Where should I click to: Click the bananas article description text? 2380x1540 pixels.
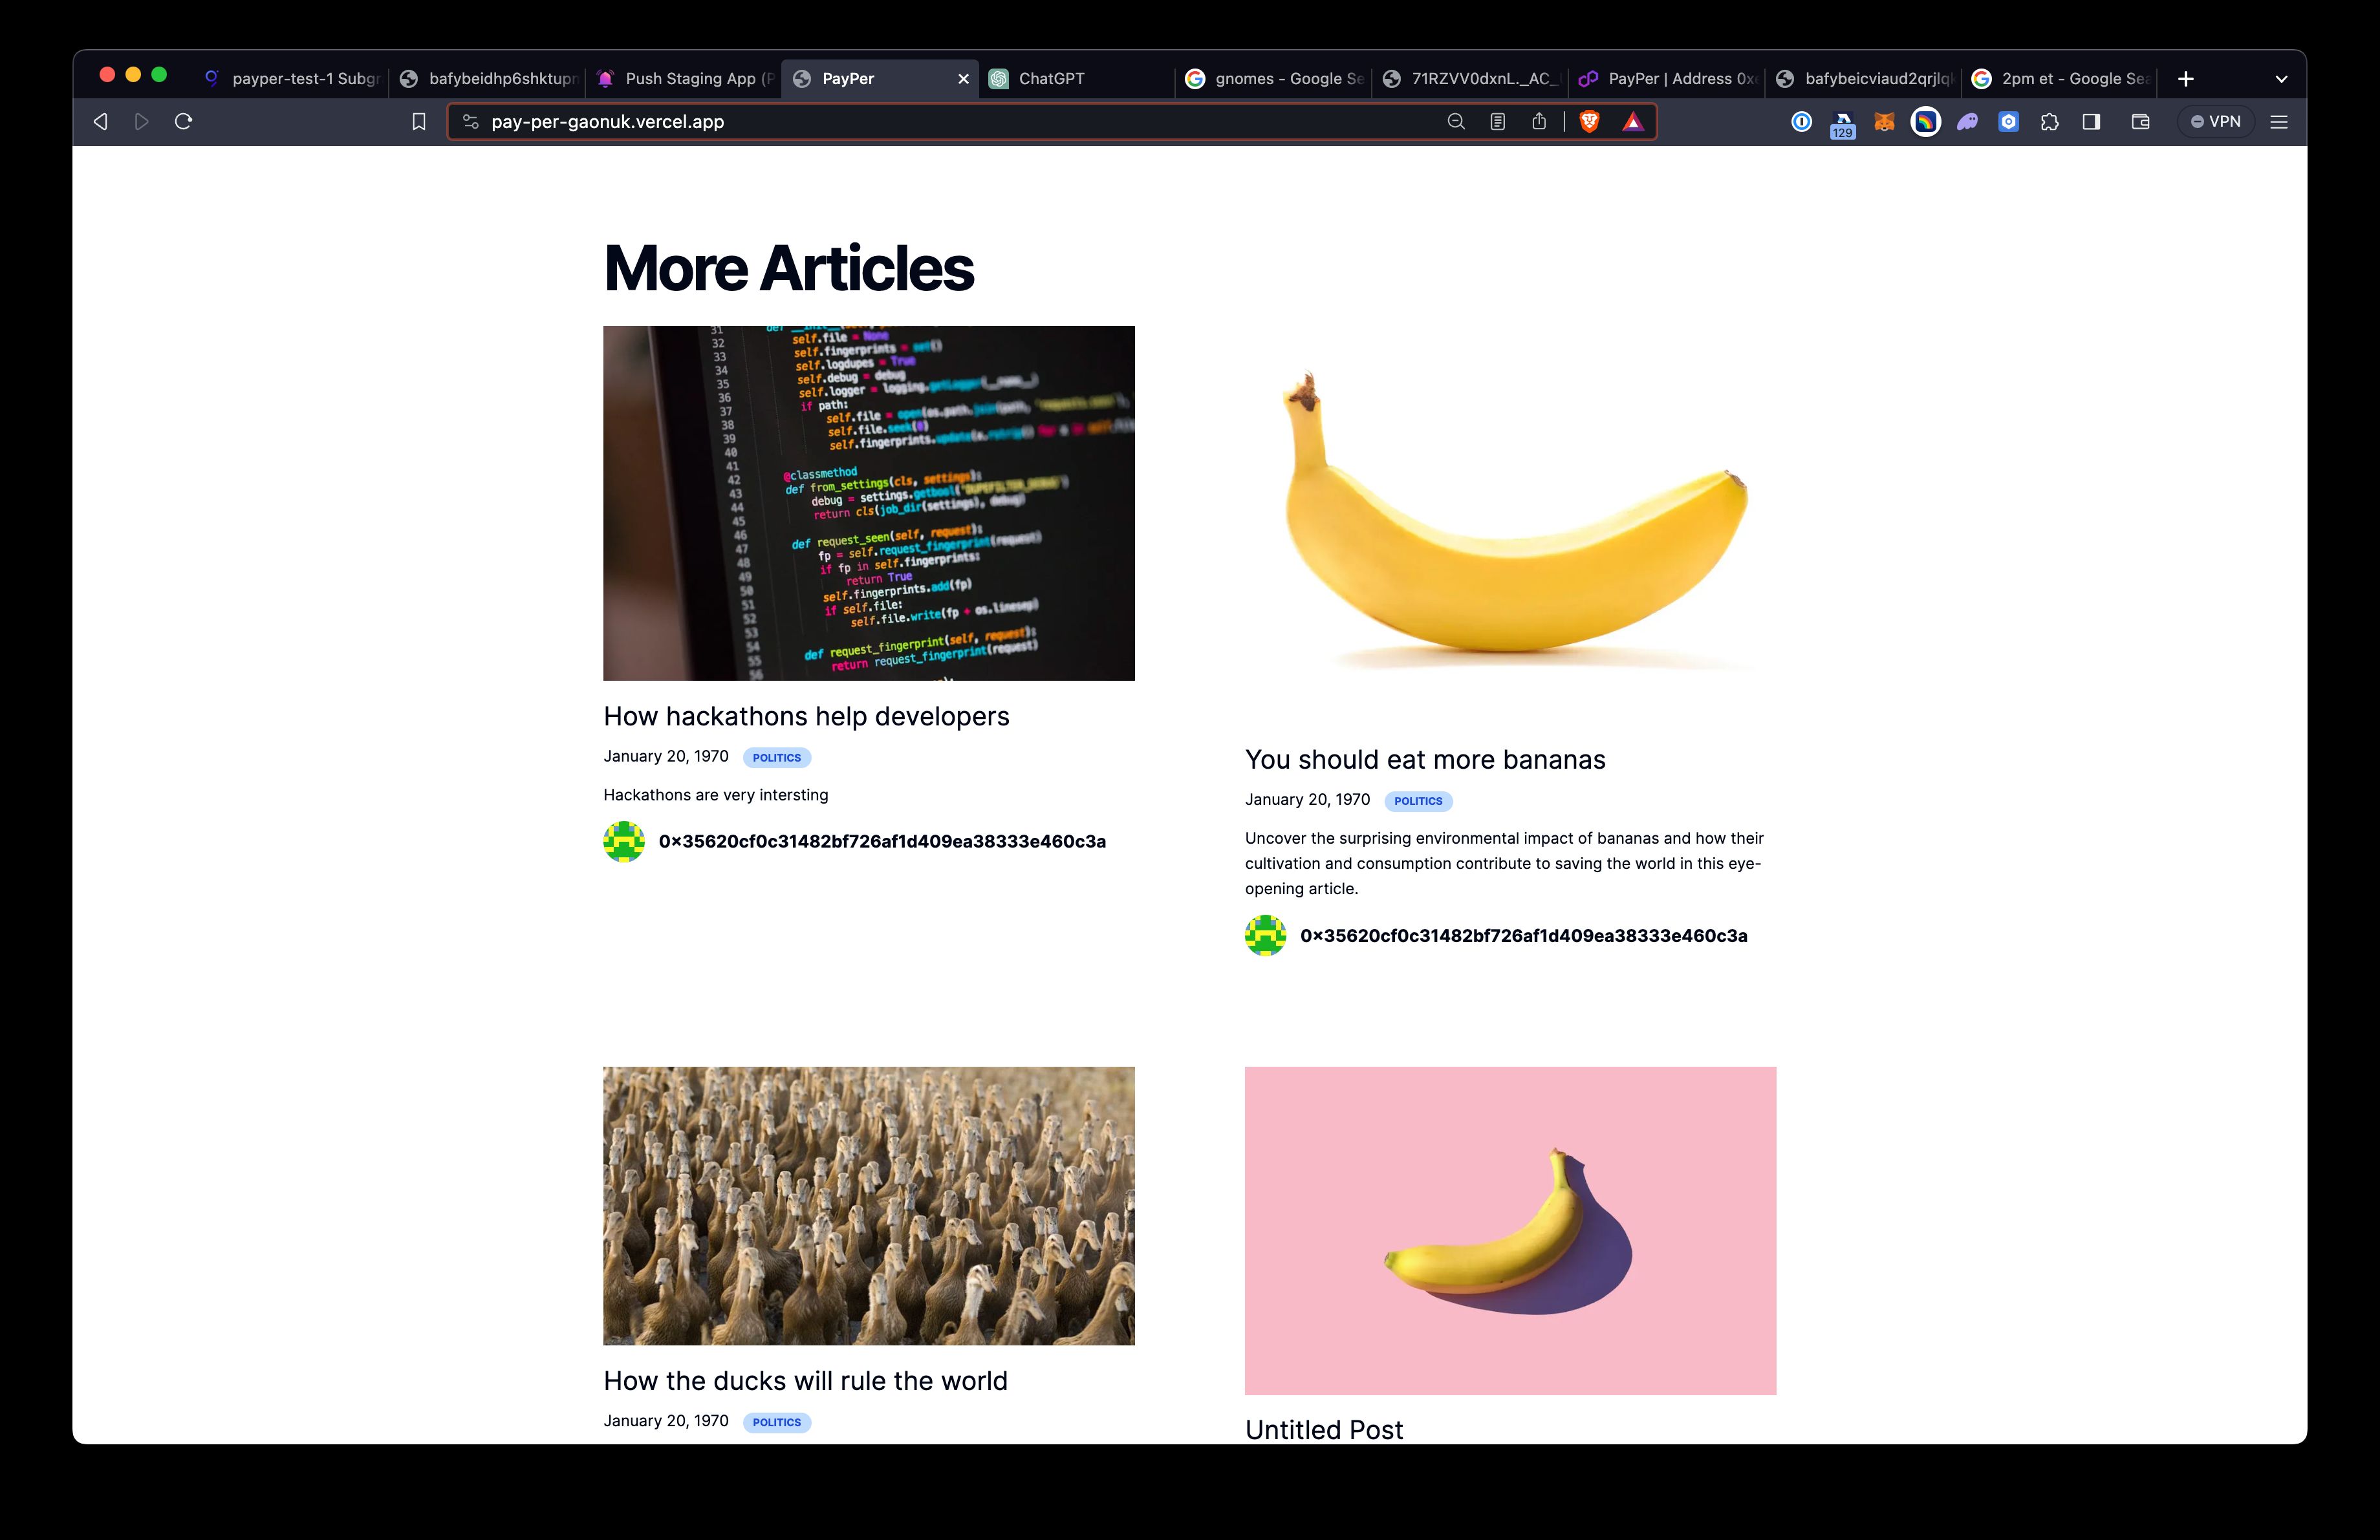1504,864
